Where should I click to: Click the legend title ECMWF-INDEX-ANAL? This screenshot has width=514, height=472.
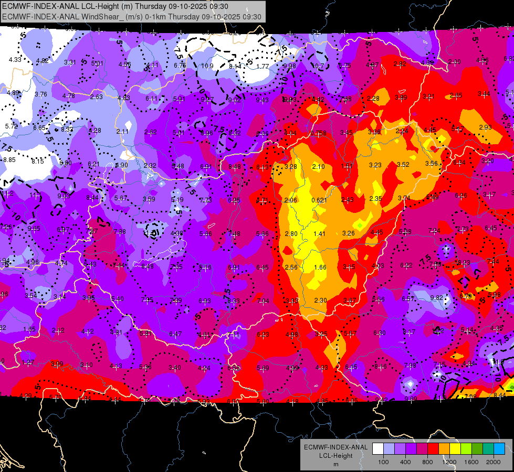[335, 447]
